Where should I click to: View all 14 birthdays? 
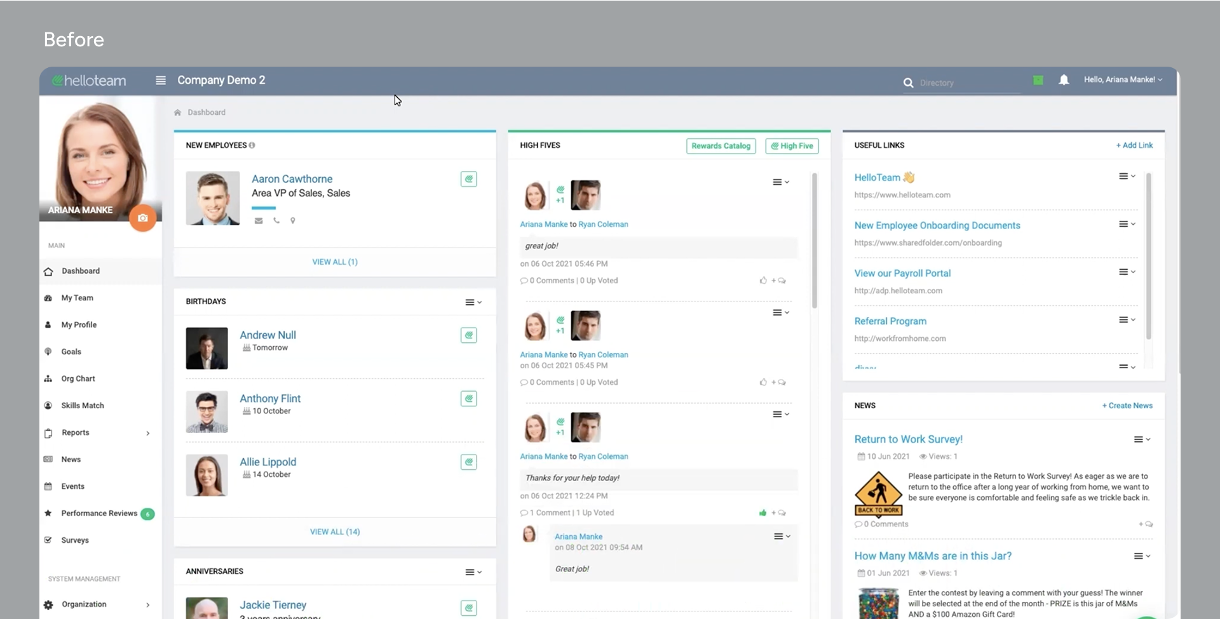point(335,532)
